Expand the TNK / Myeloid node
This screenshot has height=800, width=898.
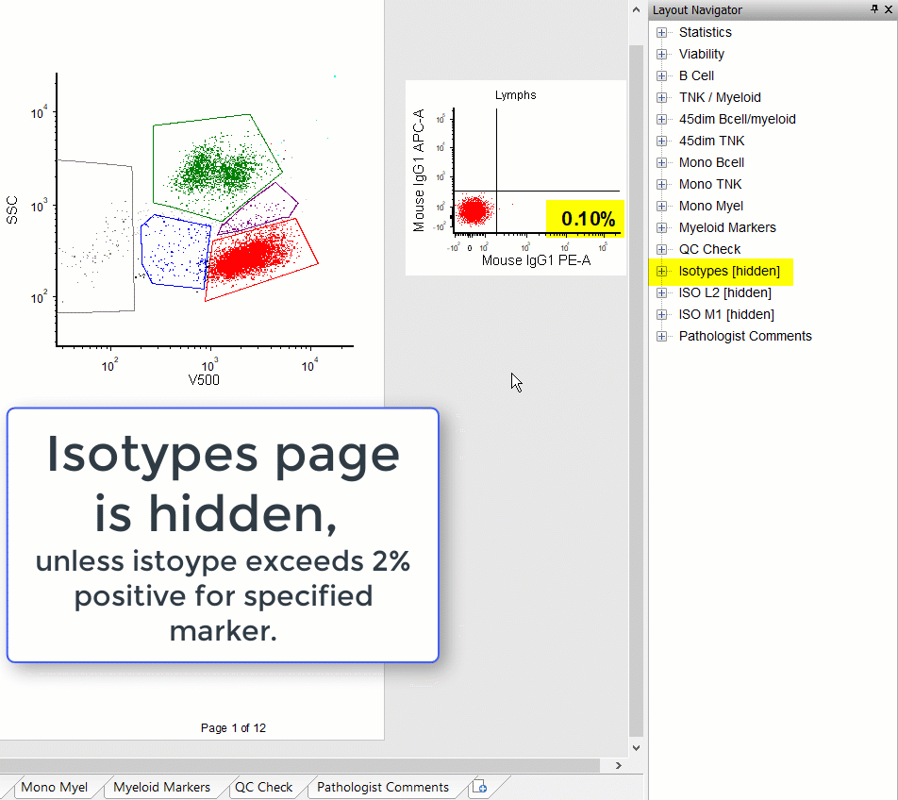click(662, 97)
